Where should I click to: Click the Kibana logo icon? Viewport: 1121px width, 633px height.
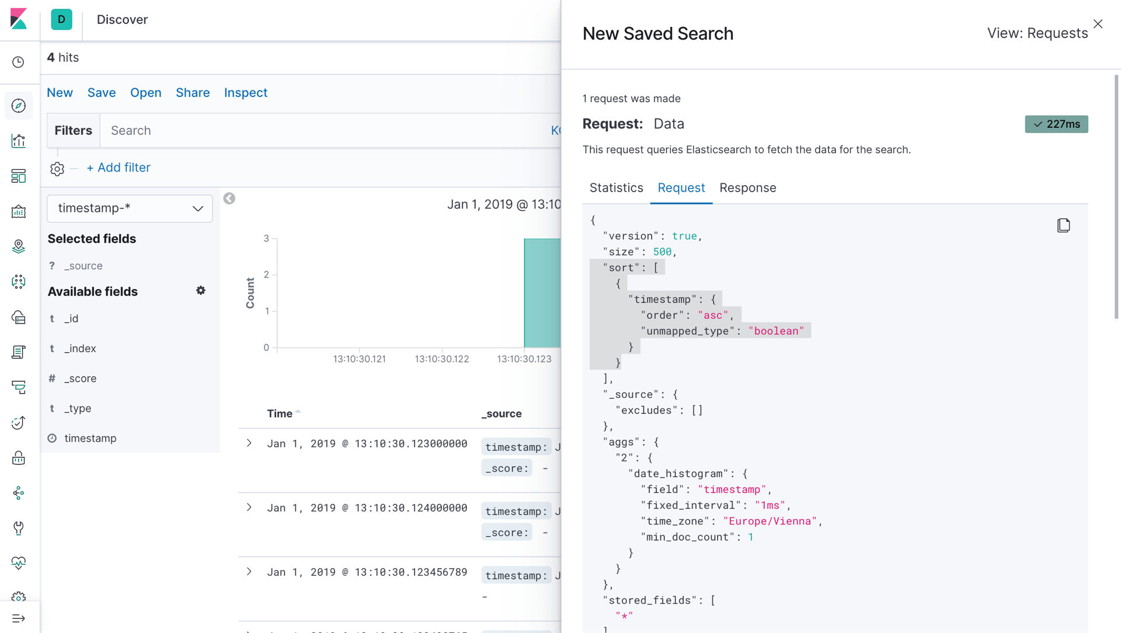click(x=19, y=19)
